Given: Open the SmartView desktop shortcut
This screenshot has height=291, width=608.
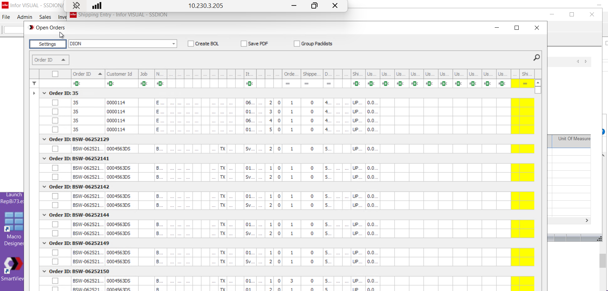Looking at the screenshot, I should [x=13, y=269].
